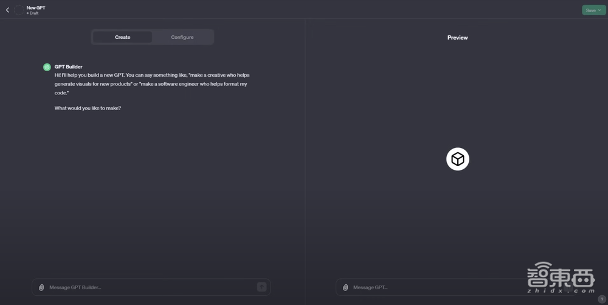Viewport: 608px width, 305px height.
Task: Click the GPT Builder sender name
Action: pos(69,67)
